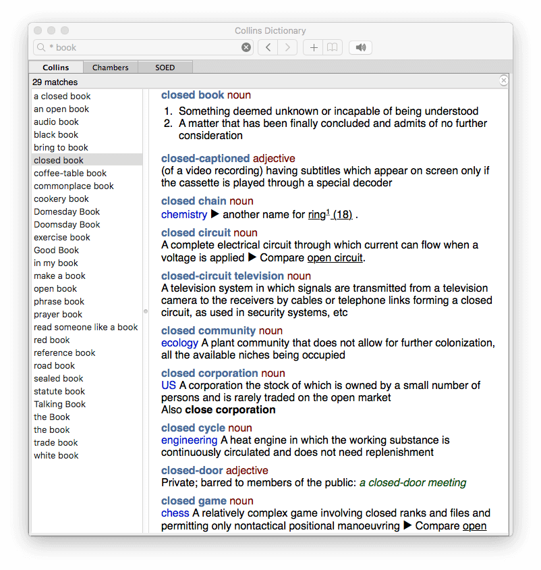
Task: Select 'read someone like a book' match
Action: [87, 327]
